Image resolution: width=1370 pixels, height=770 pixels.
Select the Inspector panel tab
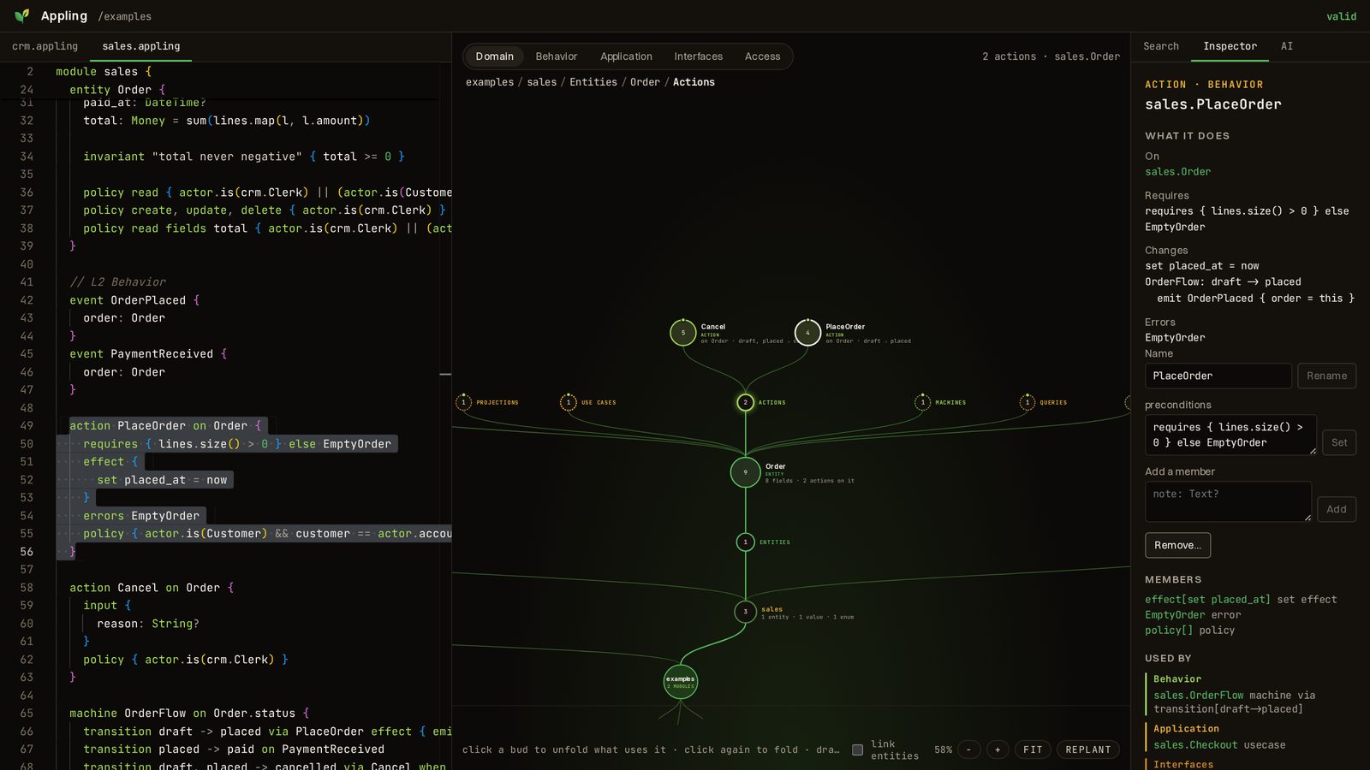point(1230,46)
